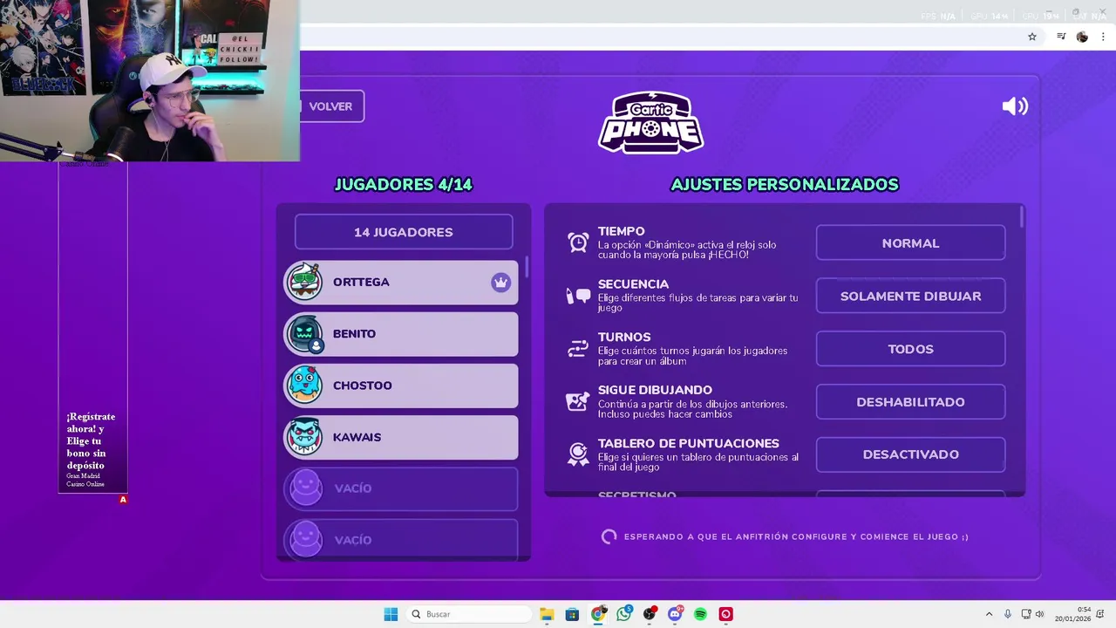Click the players list scrollbar
Viewport: 1116px width, 628px height.
pyautogui.click(x=526, y=267)
